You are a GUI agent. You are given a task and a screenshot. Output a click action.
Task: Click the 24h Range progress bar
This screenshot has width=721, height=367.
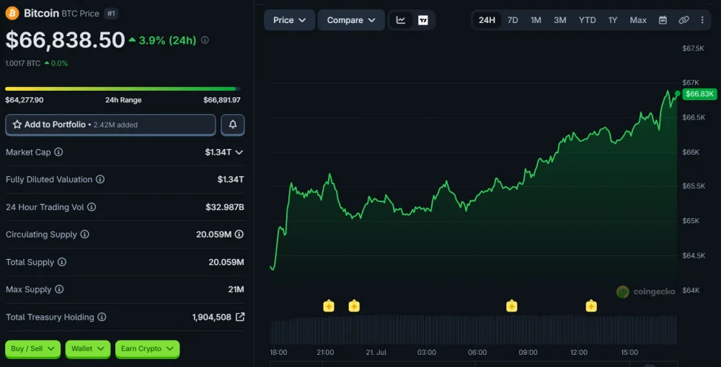tap(123, 89)
